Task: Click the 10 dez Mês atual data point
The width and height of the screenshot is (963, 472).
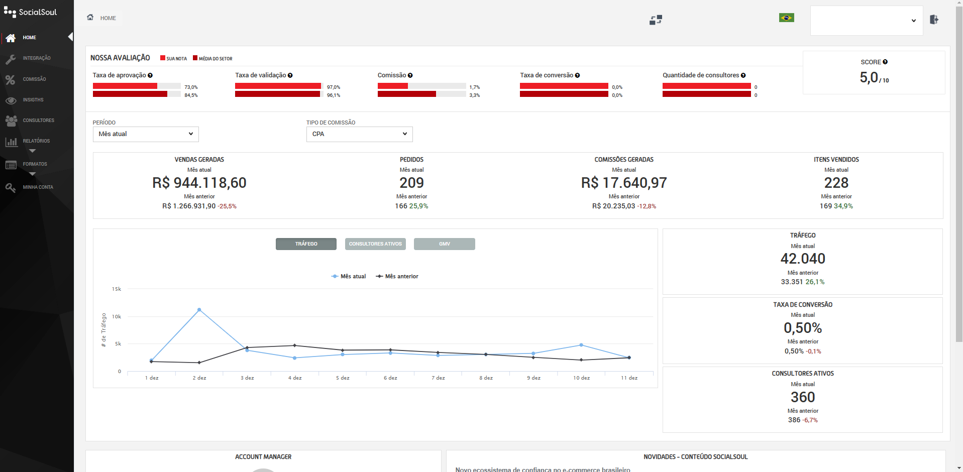Action: [x=581, y=345]
